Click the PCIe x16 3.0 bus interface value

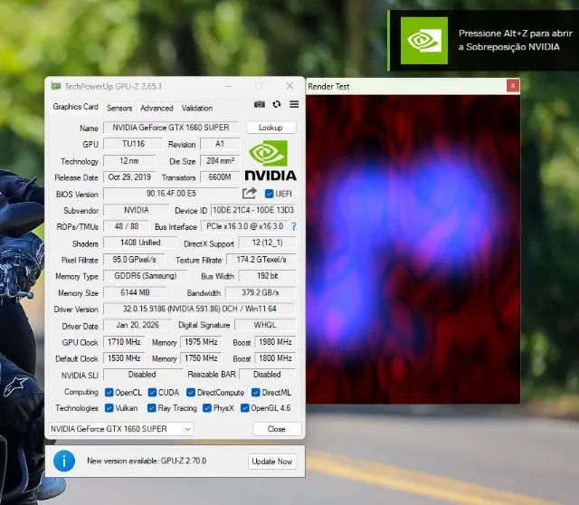click(245, 226)
